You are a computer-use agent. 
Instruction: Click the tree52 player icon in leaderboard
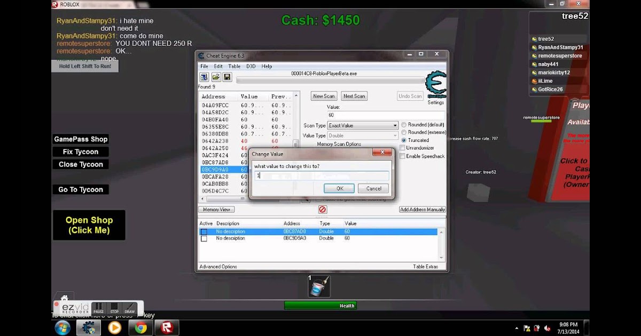point(534,39)
